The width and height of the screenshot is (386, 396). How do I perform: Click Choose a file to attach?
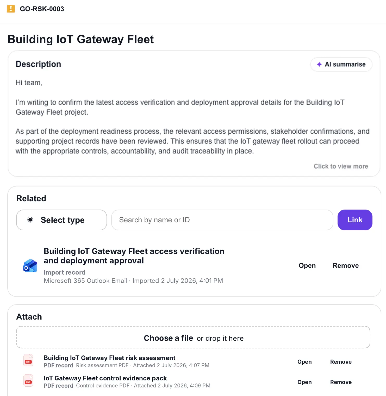pos(169,338)
